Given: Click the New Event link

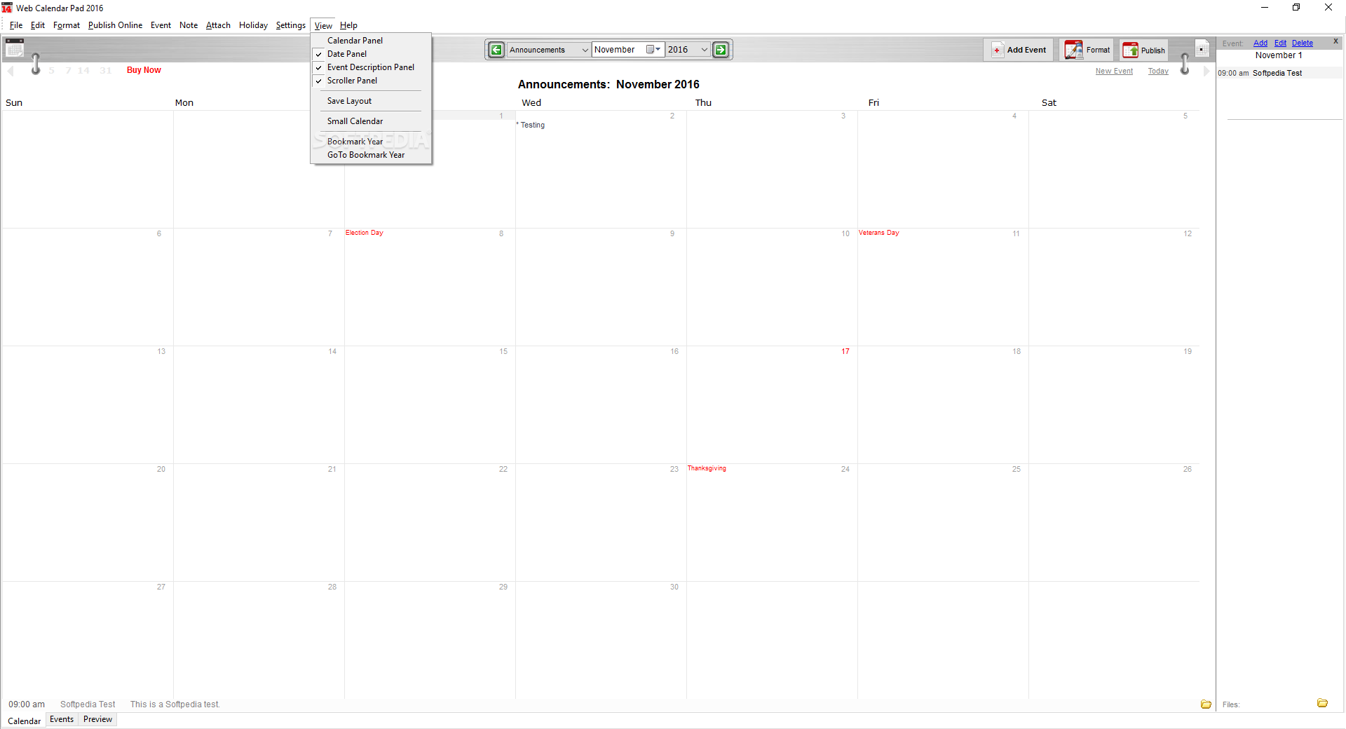Looking at the screenshot, I should pos(1114,71).
